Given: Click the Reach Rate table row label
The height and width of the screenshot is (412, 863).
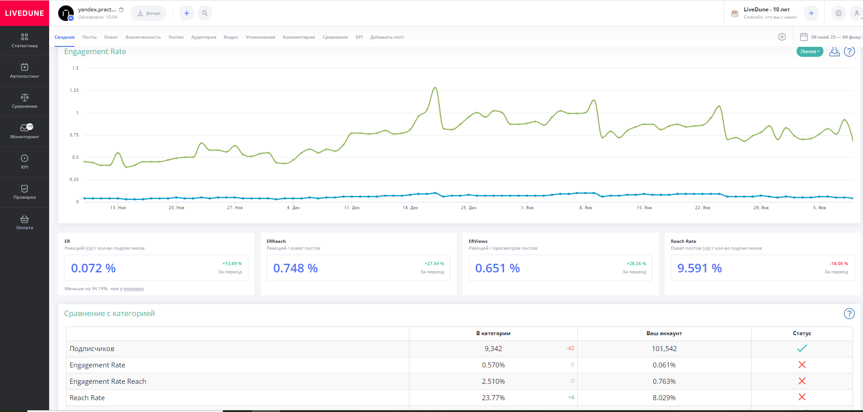Looking at the screenshot, I should [x=87, y=398].
